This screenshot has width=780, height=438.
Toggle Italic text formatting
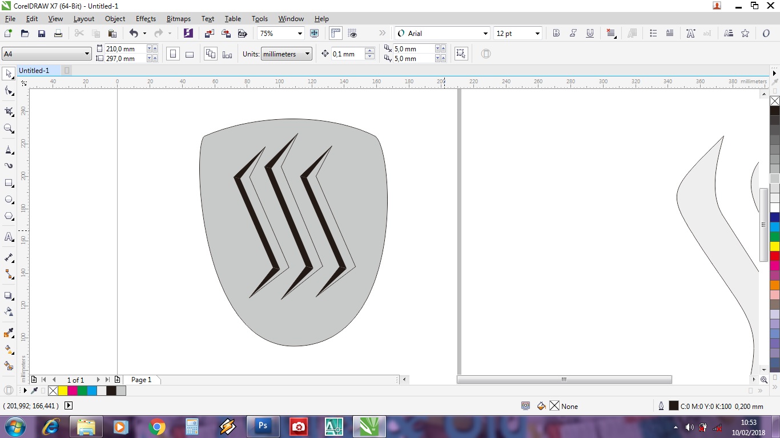[x=573, y=34]
